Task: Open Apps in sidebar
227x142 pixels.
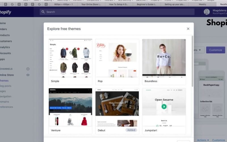Action: (3, 59)
